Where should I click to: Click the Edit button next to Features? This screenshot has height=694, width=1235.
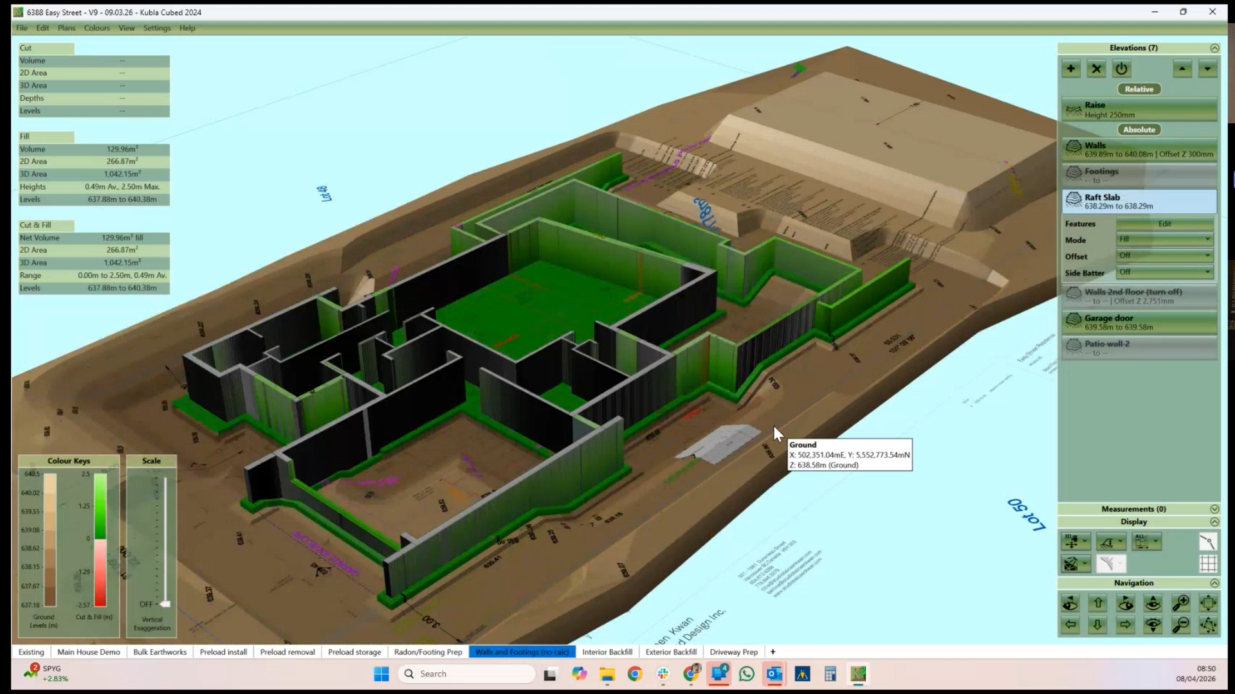tap(1164, 224)
